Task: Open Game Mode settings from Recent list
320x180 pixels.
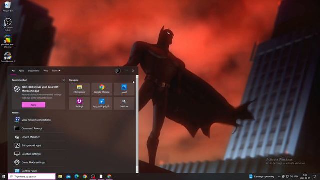Action: pos(39,162)
